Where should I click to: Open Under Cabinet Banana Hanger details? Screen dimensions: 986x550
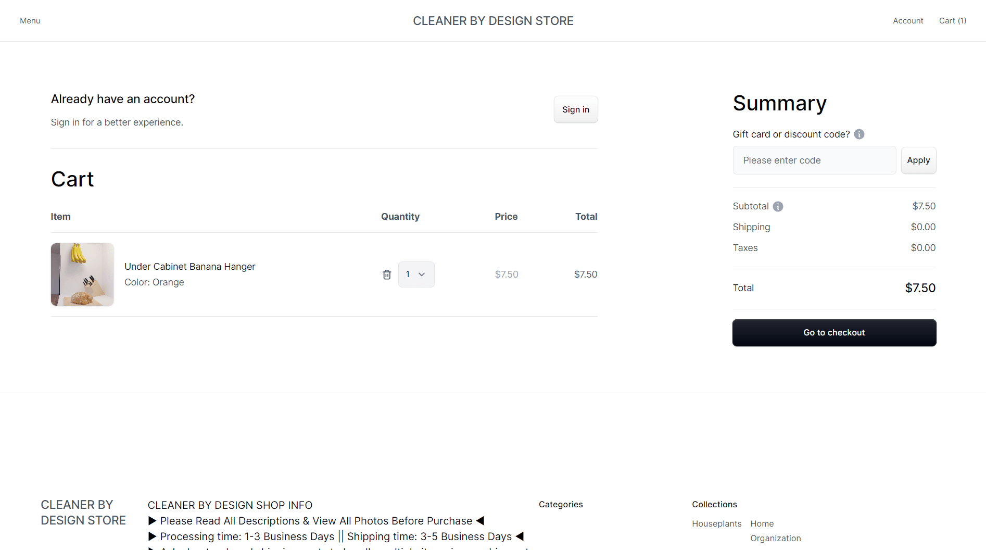pos(189,266)
